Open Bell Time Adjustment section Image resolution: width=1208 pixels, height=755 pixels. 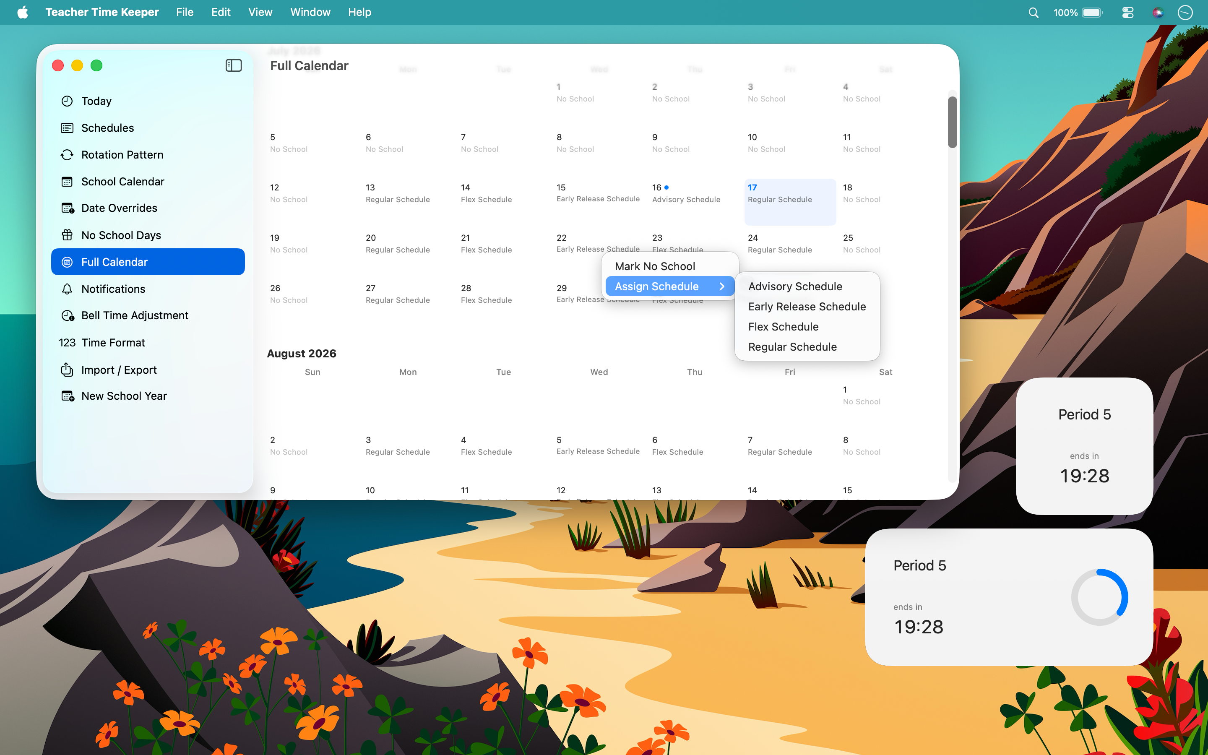coord(148,315)
